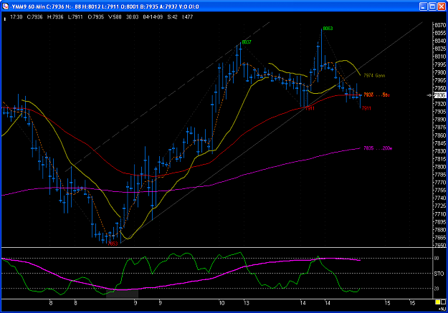
Task: Click the 8040 price axis label
Action: 440,41
